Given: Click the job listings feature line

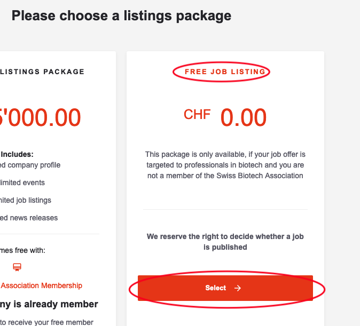Looking at the screenshot, I should [26, 200].
